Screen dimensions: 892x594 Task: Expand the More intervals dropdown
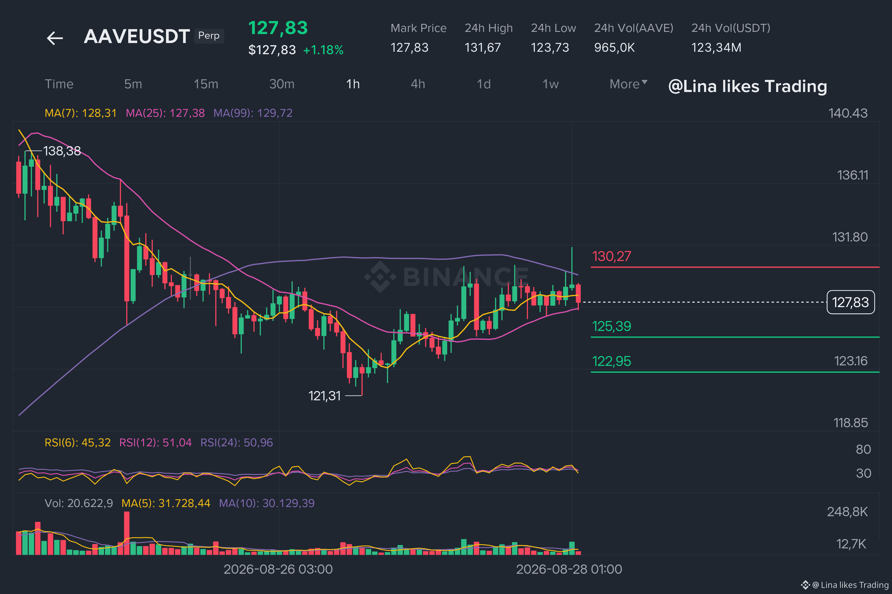click(x=629, y=84)
